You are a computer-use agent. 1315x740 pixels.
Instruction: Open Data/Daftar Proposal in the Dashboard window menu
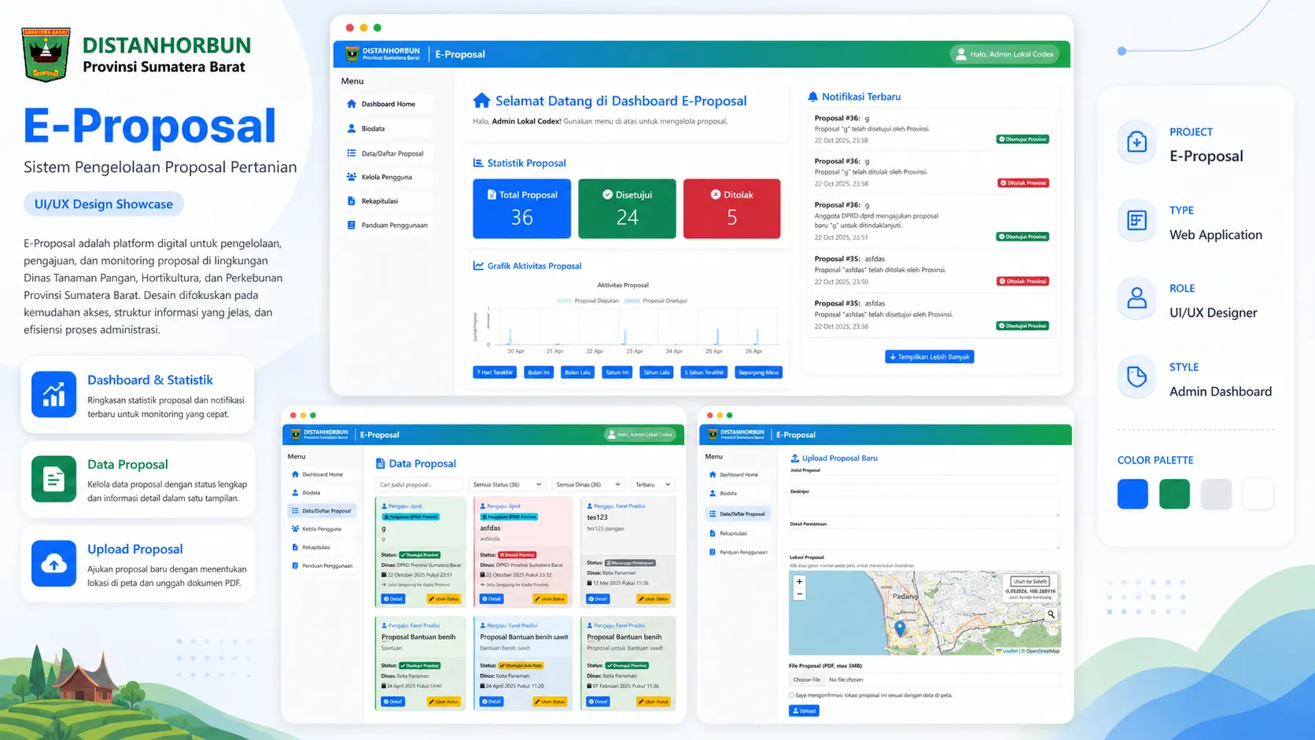[x=389, y=153]
